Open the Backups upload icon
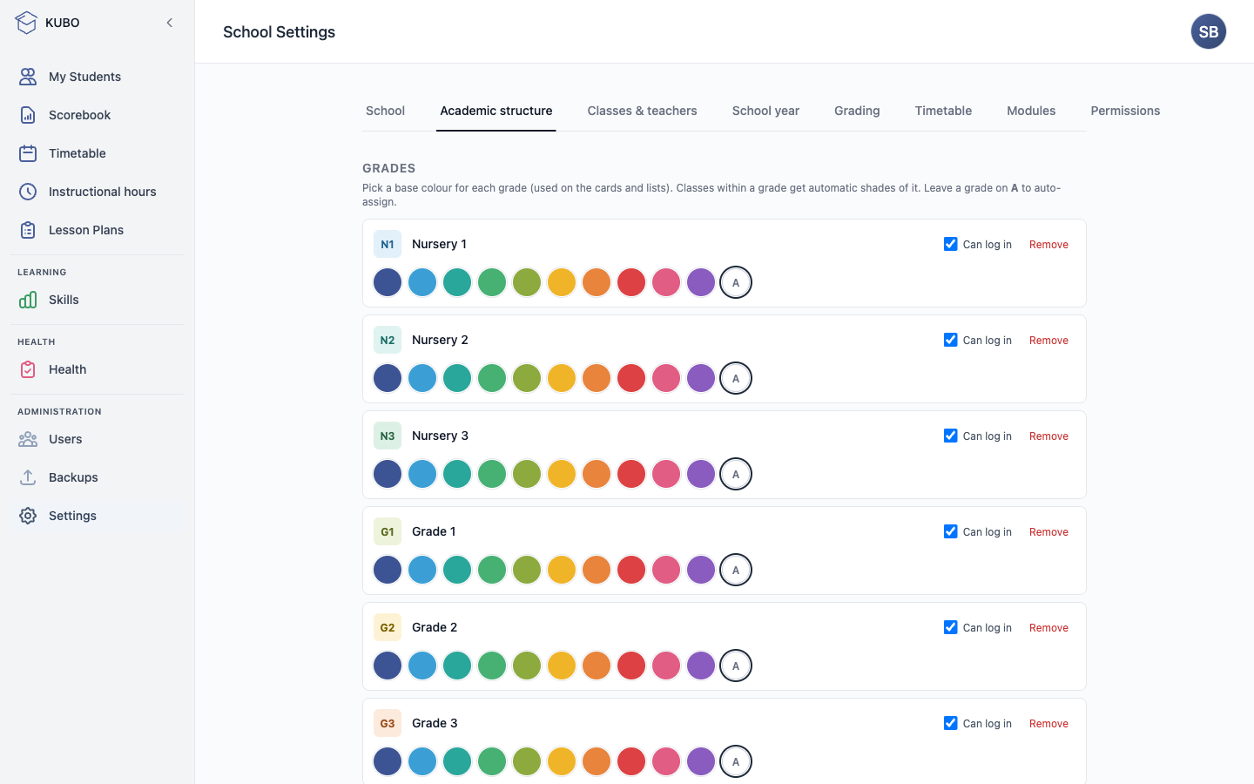1254x784 pixels. click(28, 477)
